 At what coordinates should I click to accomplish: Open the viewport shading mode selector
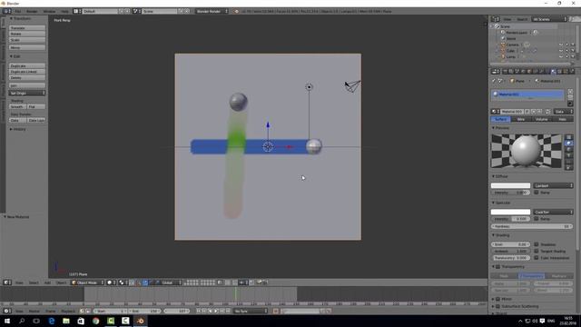(111, 282)
